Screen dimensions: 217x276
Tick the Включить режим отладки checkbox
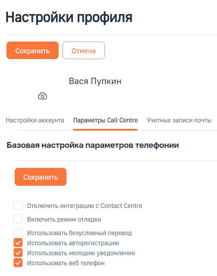tap(18, 219)
